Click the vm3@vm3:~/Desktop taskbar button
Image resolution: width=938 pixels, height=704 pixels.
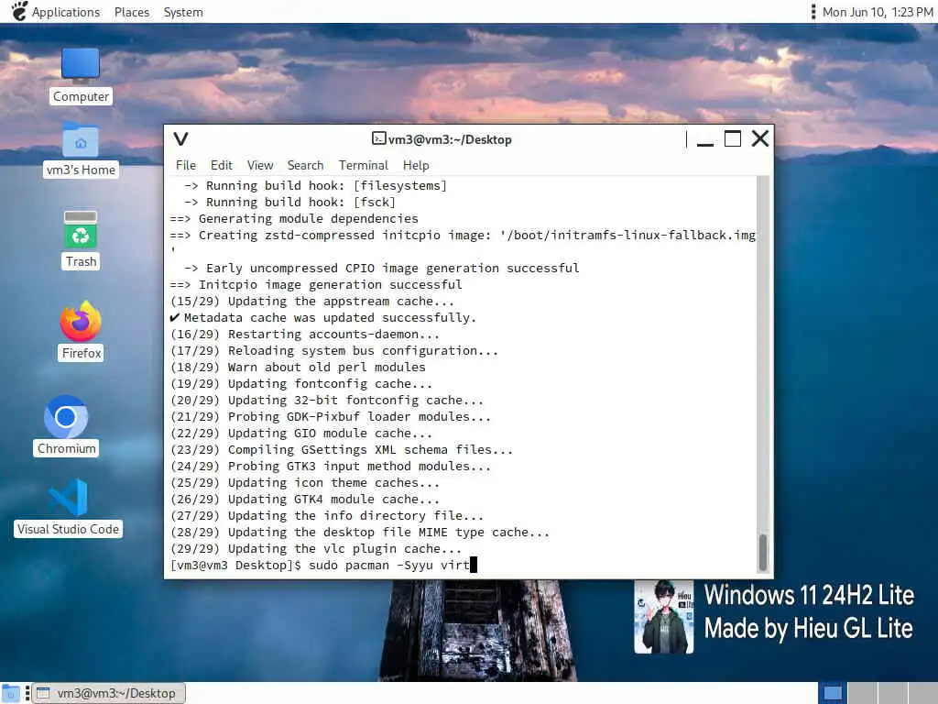pos(108,693)
